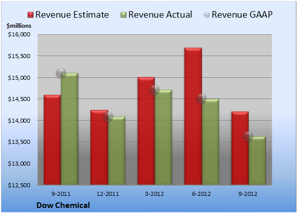
Task: Select the 'Revenue GAAP' legend label
Action: point(242,15)
